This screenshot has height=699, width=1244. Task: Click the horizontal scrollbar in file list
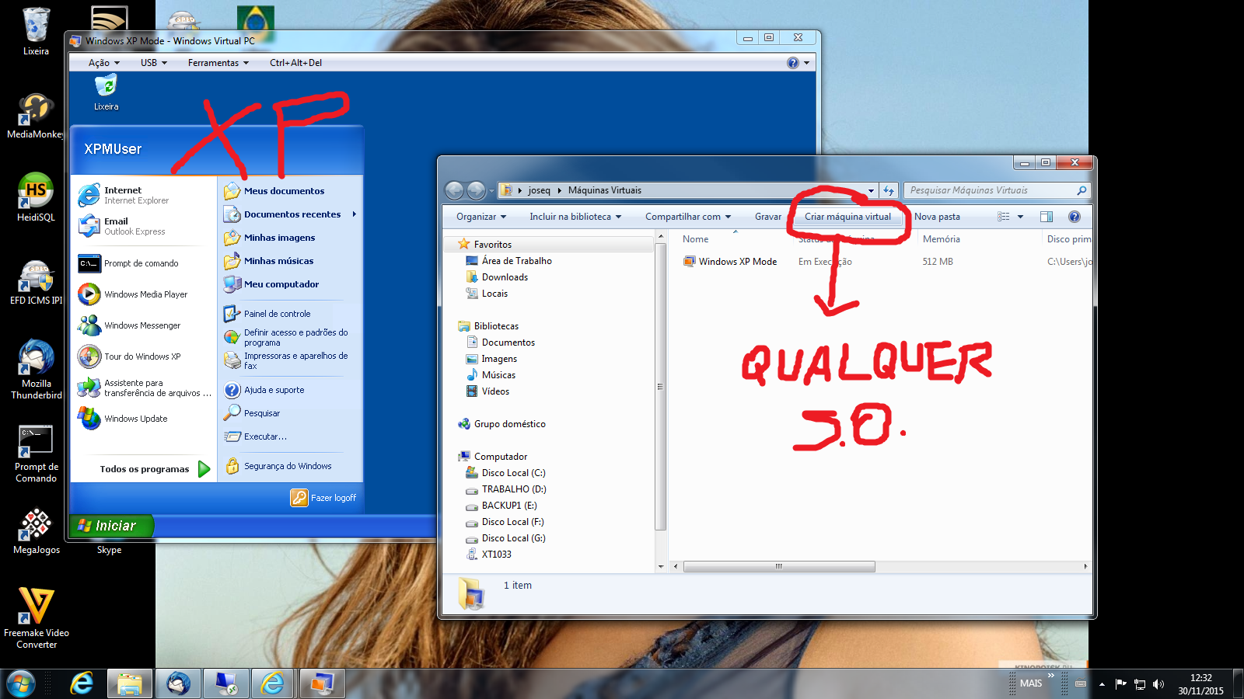[778, 566]
